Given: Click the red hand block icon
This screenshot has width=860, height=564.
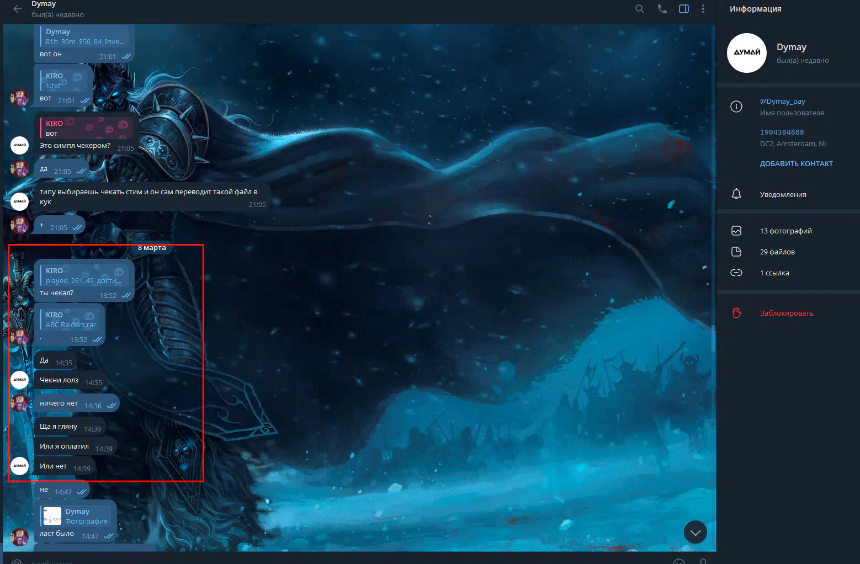Looking at the screenshot, I should [x=736, y=313].
